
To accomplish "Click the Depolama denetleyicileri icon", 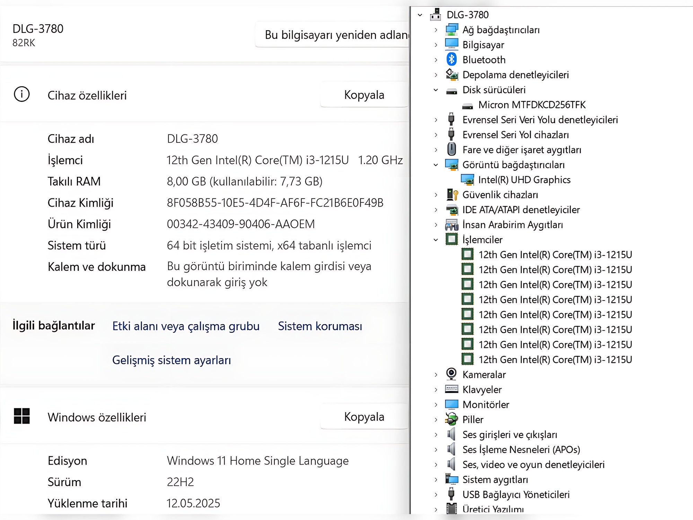I will (x=451, y=75).
